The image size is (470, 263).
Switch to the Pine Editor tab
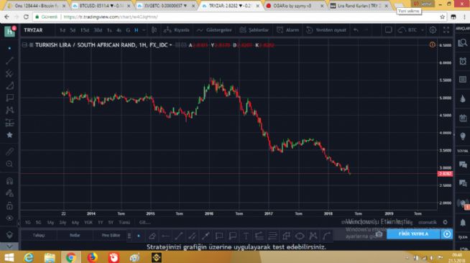111,235
